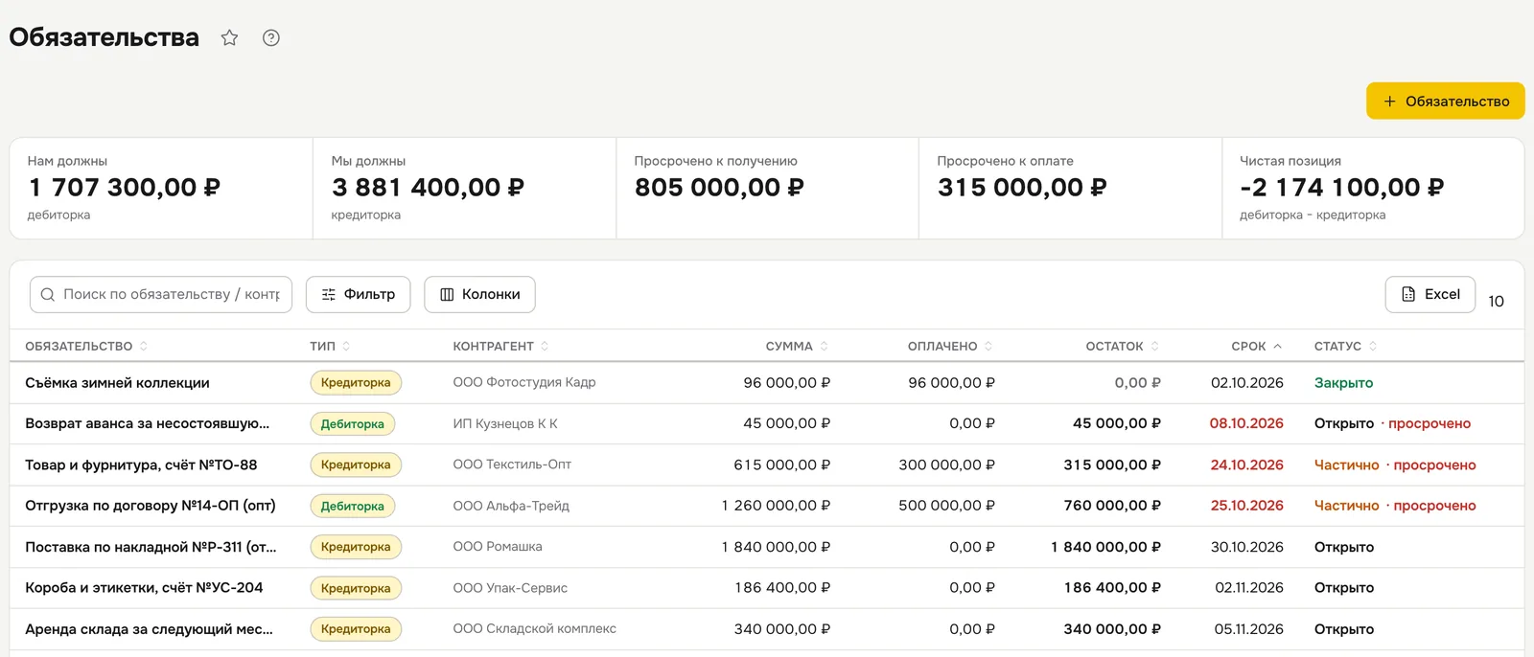This screenshot has height=657, width=1534.
Task: Click the plus icon on Обязательство button
Action: tap(1389, 102)
